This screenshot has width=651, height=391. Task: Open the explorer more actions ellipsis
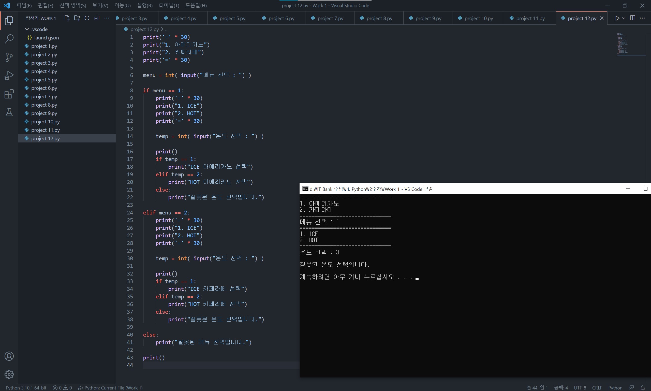[107, 18]
